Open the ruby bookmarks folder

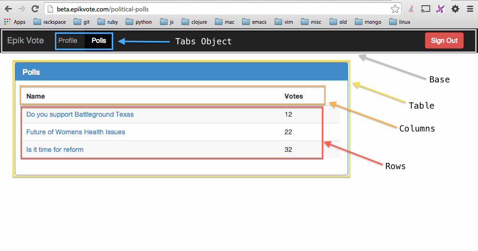click(107, 22)
